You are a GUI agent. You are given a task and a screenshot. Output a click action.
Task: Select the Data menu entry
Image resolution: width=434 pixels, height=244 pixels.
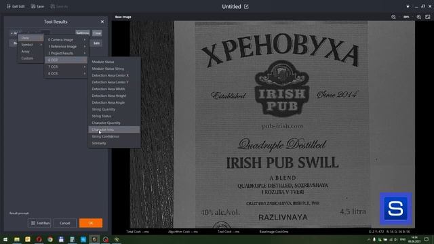(31, 38)
